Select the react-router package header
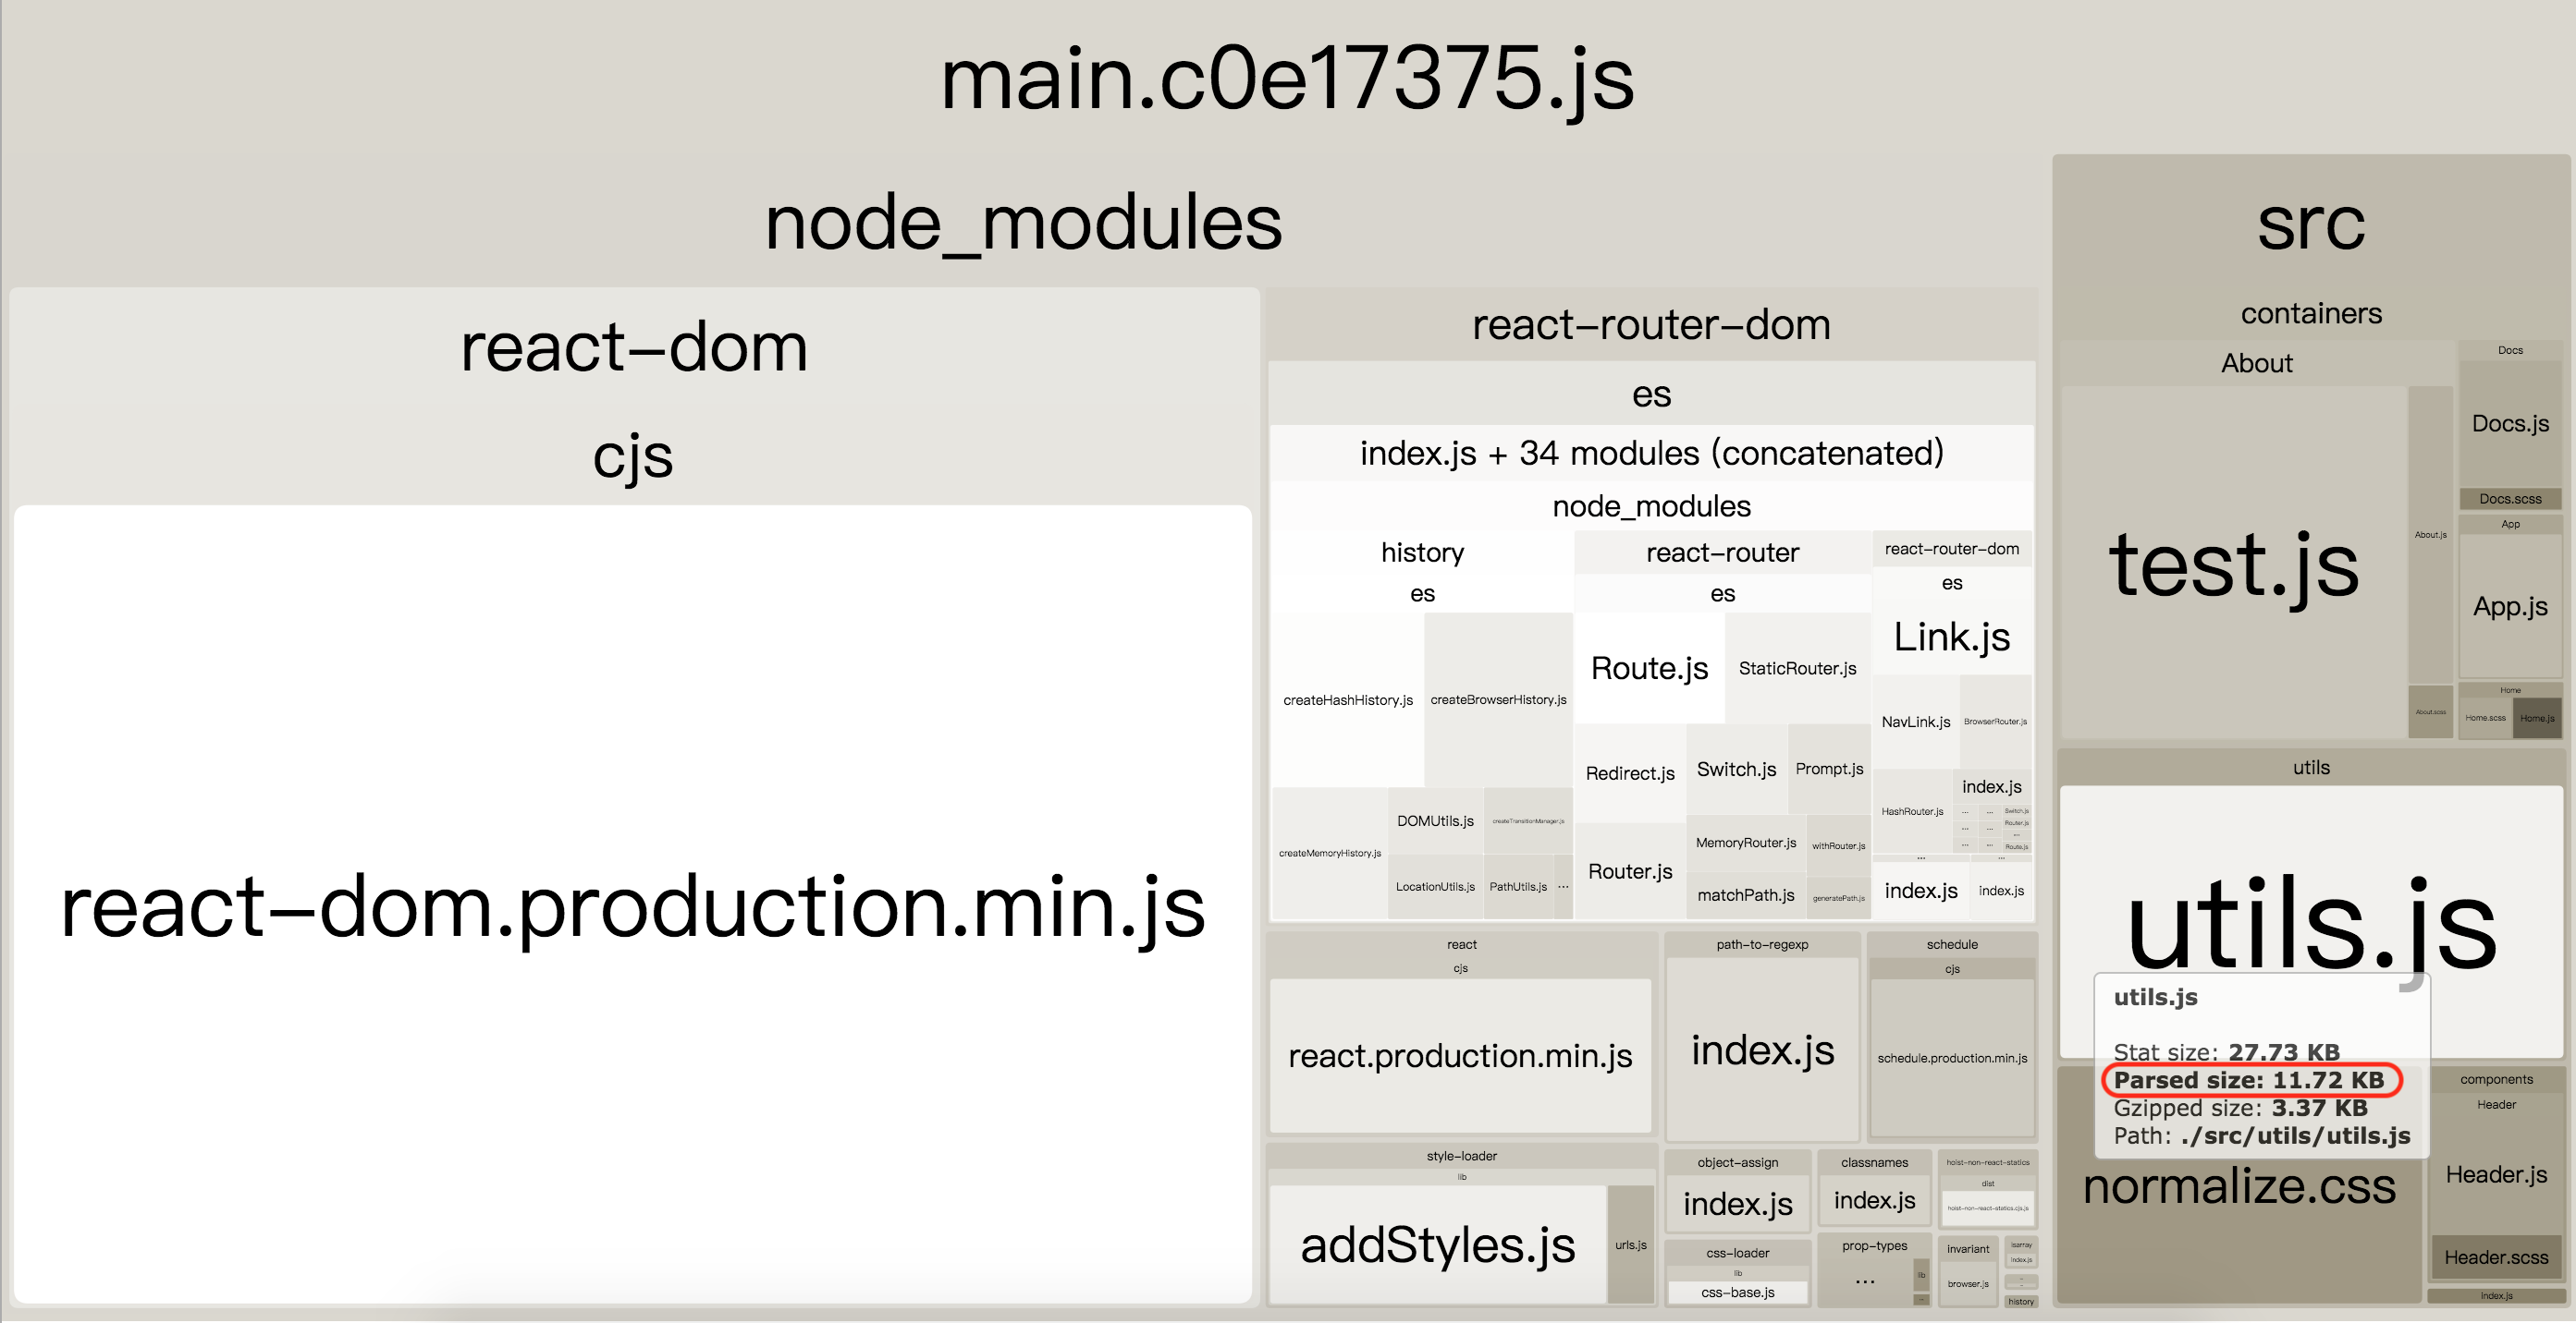 coord(1722,552)
